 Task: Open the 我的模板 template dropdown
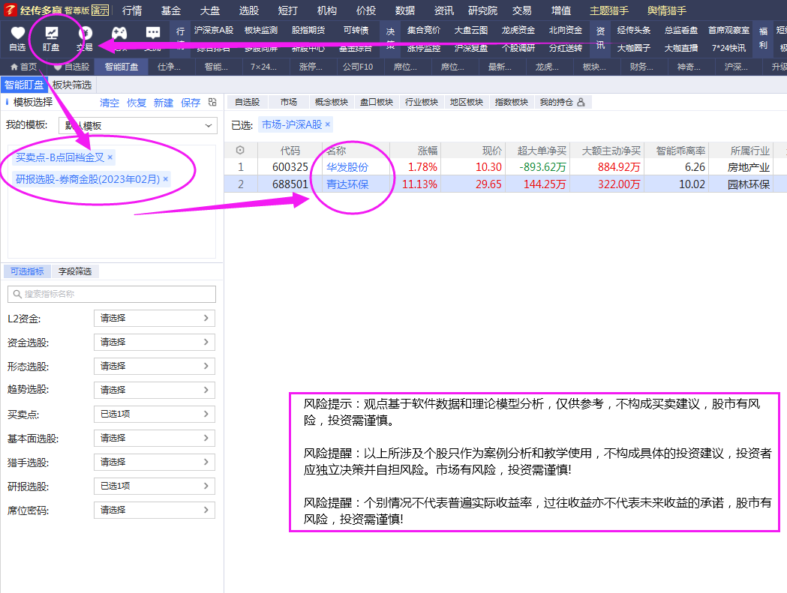point(137,125)
